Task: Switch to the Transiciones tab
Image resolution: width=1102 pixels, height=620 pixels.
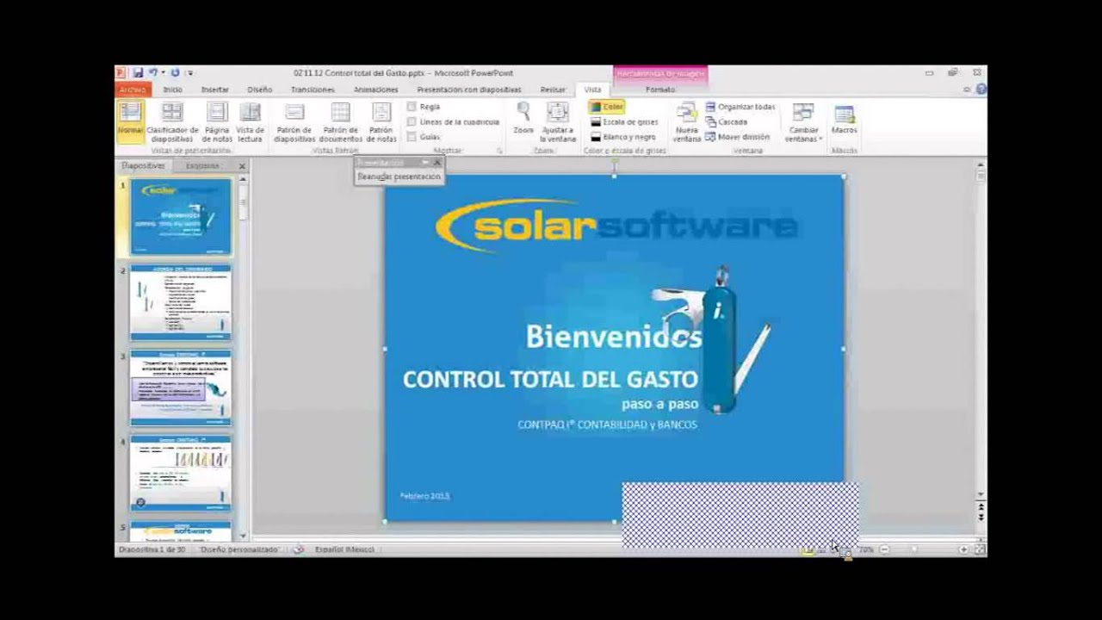Action: (x=313, y=90)
